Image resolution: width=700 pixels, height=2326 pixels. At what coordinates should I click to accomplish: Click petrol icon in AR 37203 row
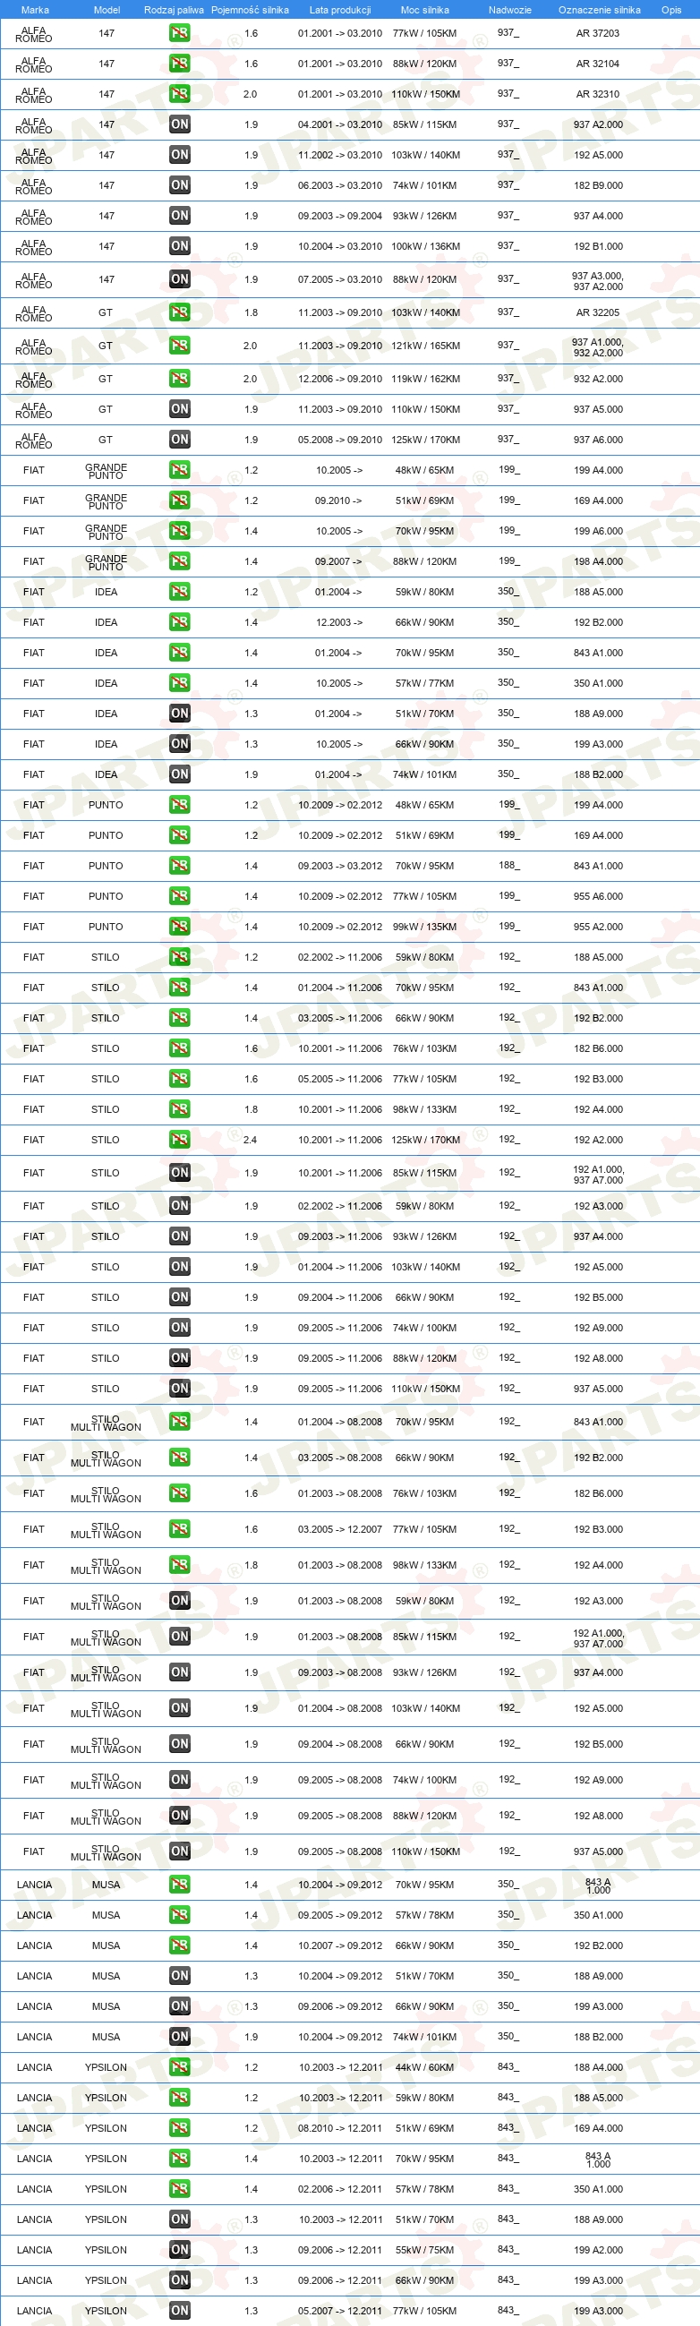180,33
